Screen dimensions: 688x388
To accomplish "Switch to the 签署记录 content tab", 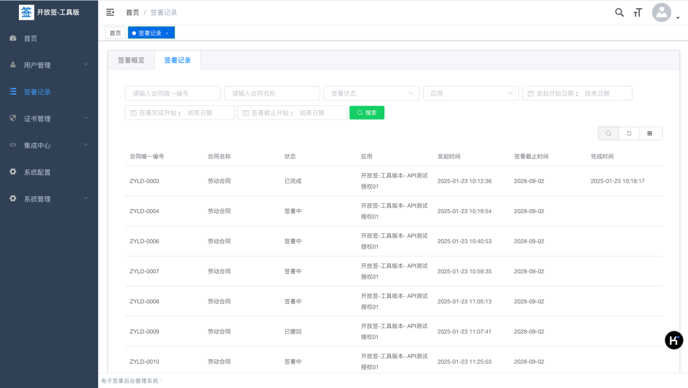I will (178, 60).
